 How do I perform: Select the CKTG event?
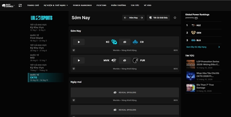[x=46, y=78]
